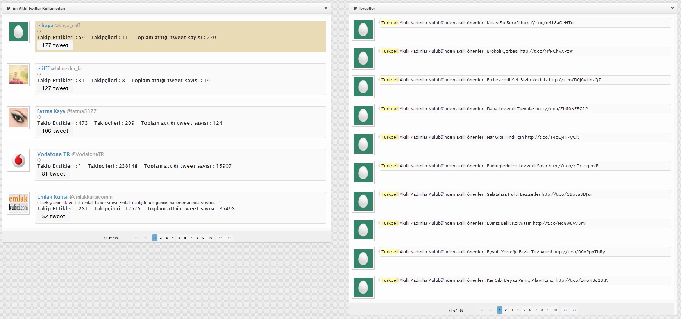Go to next page in Tweetler paginator

[565, 310]
